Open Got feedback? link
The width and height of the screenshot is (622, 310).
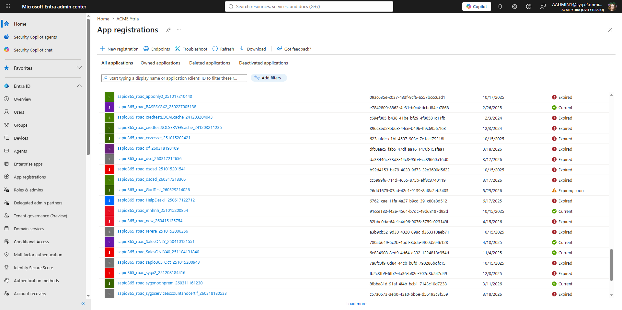click(x=294, y=49)
